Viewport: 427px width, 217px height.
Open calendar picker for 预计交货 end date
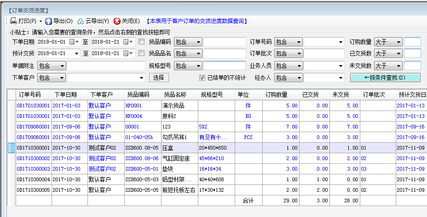125,54
